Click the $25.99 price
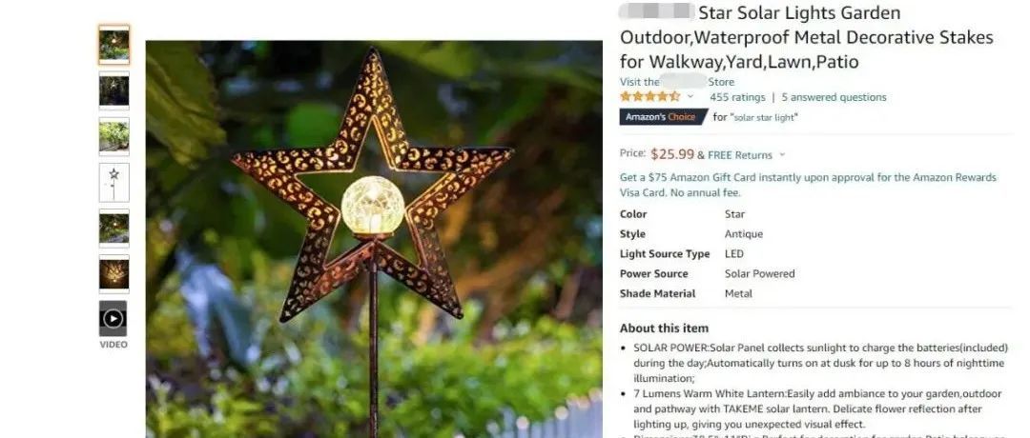The height and width of the screenshot is (438, 1030). tap(672, 154)
